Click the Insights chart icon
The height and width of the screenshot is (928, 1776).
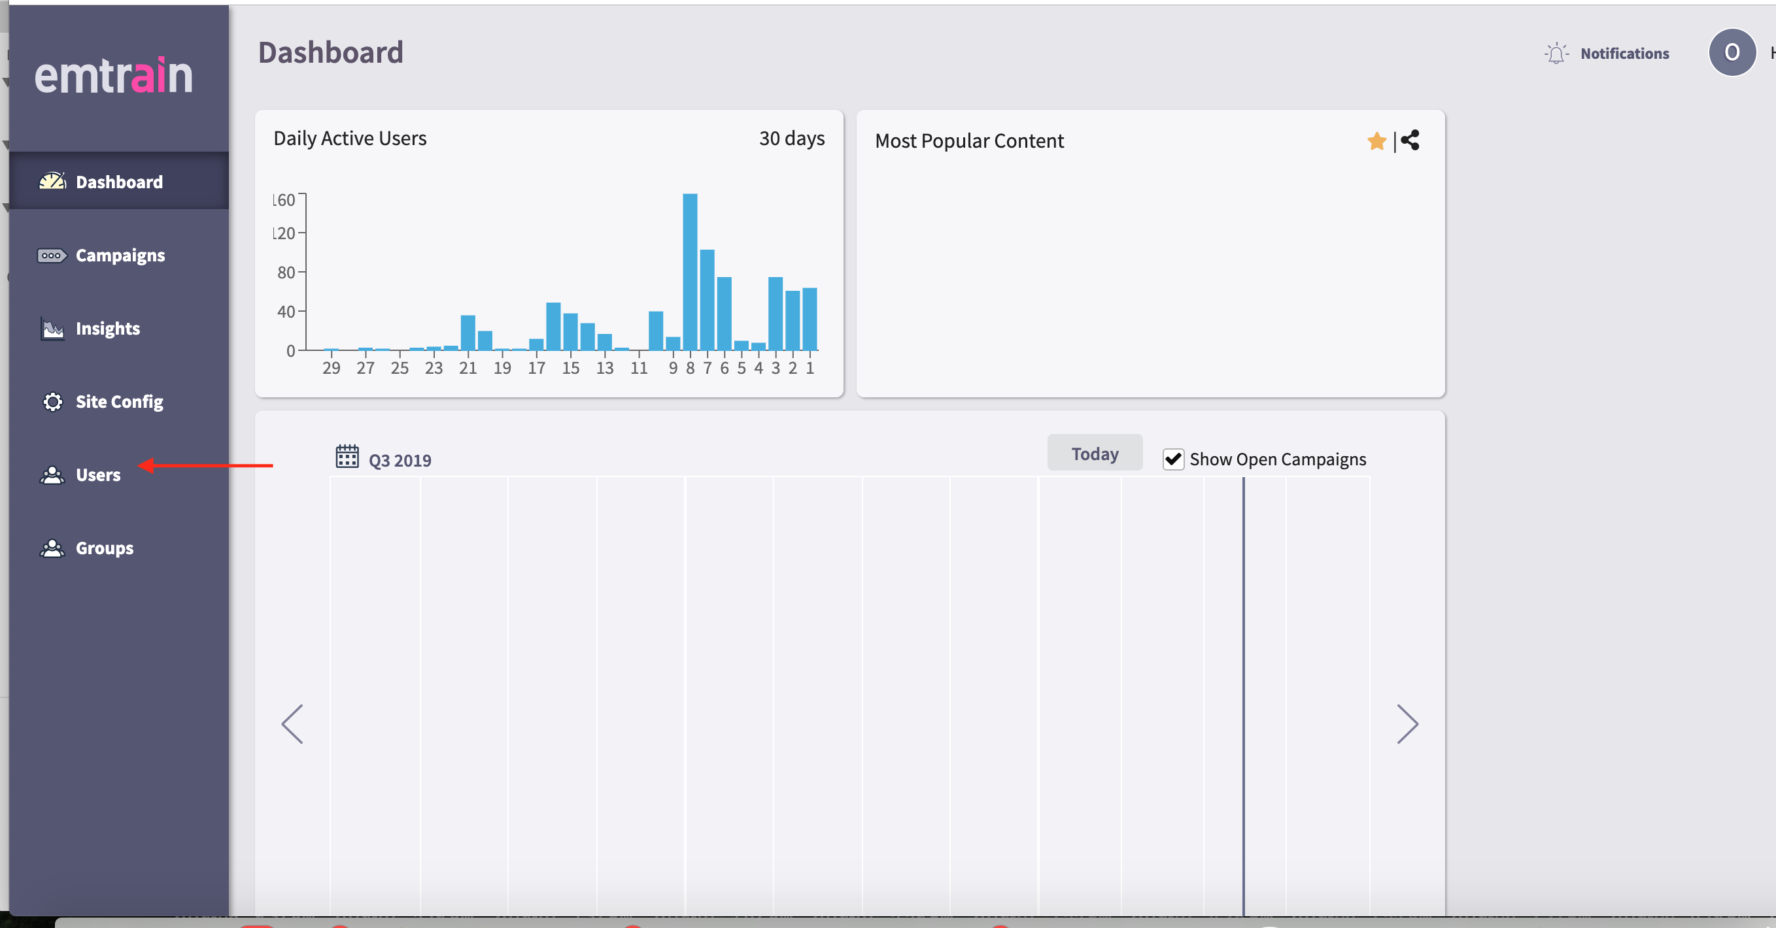(x=52, y=329)
